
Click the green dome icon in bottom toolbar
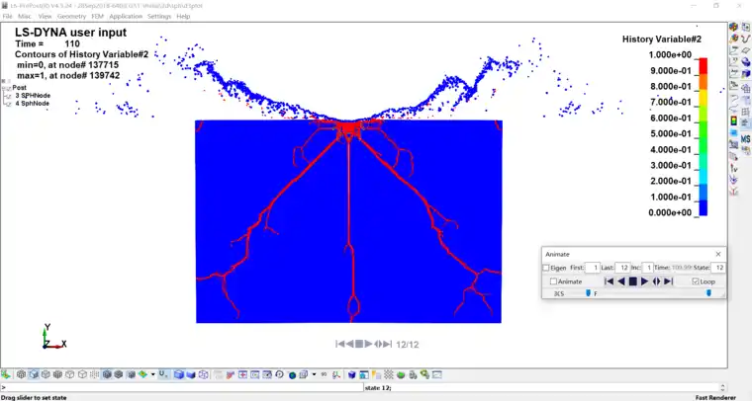click(401, 374)
